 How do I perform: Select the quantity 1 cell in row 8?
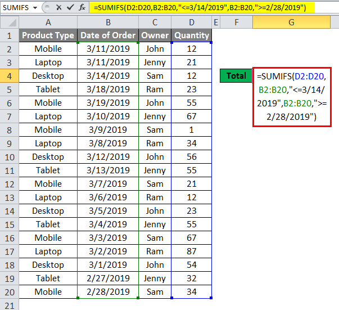click(192, 130)
